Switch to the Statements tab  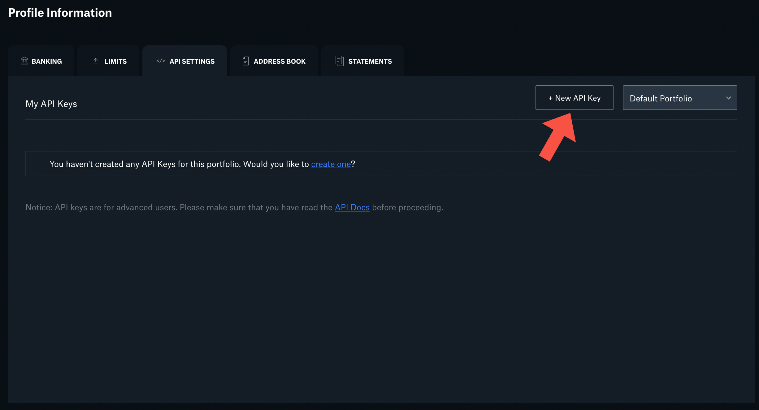point(362,61)
